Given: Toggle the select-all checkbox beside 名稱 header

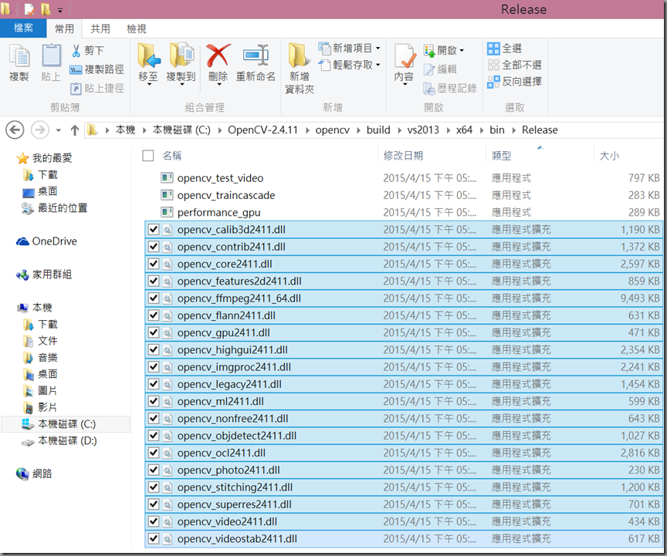Looking at the screenshot, I should click(x=148, y=156).
